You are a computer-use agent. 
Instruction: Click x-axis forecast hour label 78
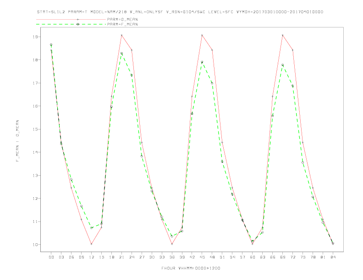pos(313,257)
